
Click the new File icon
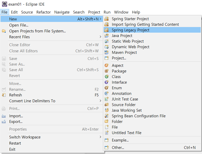[x=106, y=127]
